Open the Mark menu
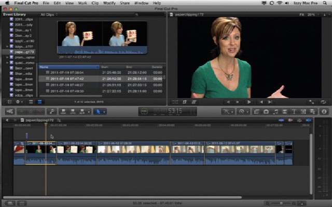 point(82,3)
